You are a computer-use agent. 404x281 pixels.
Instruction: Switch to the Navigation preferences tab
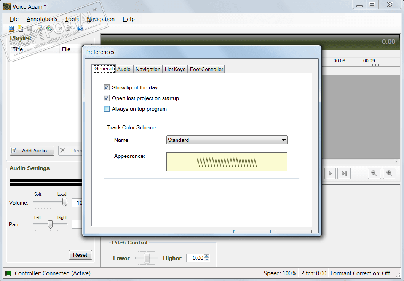[x=148, y=69]
